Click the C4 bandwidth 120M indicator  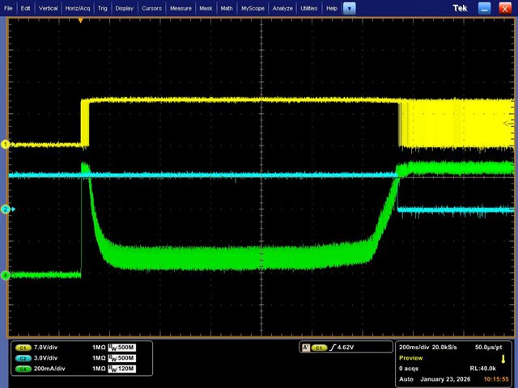tap(122, 369)
